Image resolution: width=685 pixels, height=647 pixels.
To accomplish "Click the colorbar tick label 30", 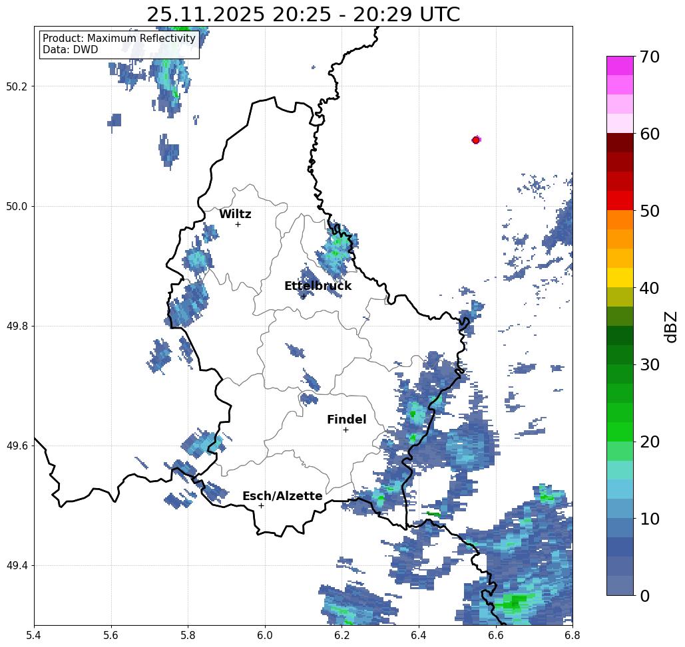I will tap(649, 365).
